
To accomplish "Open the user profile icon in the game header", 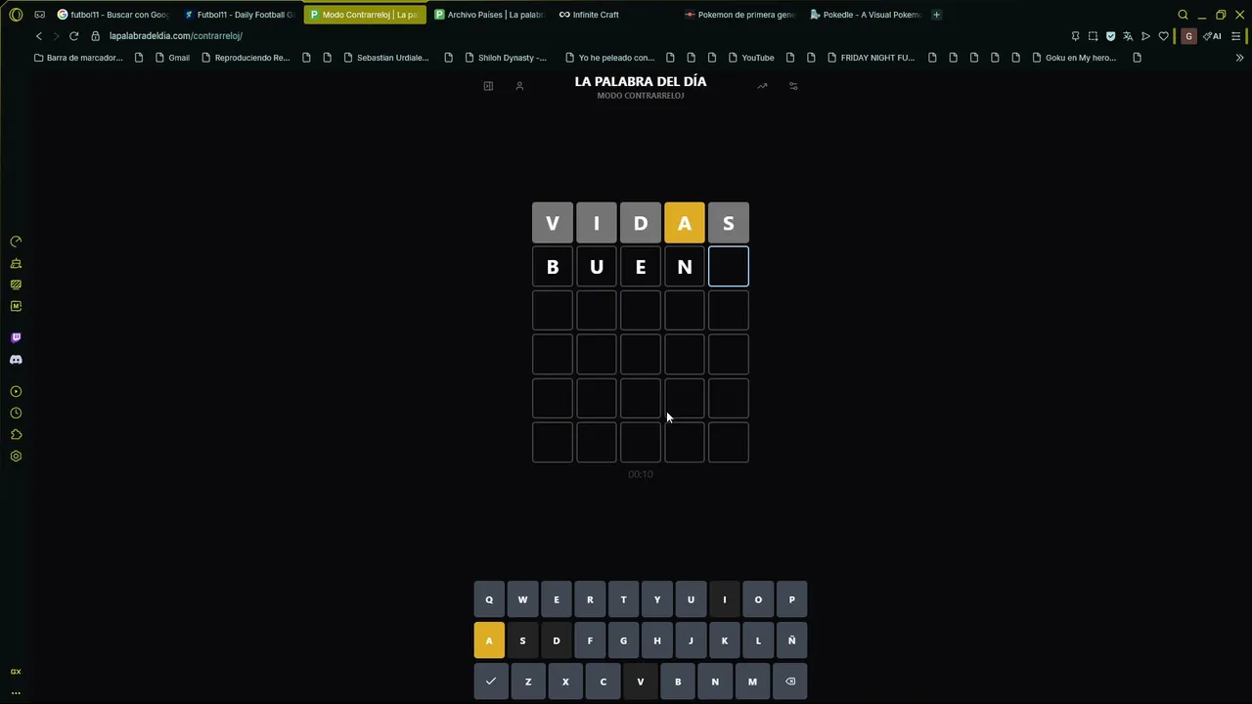I will point(519,86).
